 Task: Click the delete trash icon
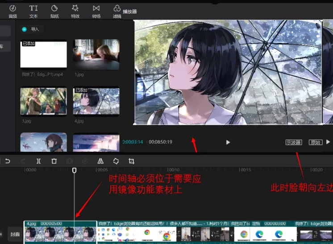click(x=54, y=161)
